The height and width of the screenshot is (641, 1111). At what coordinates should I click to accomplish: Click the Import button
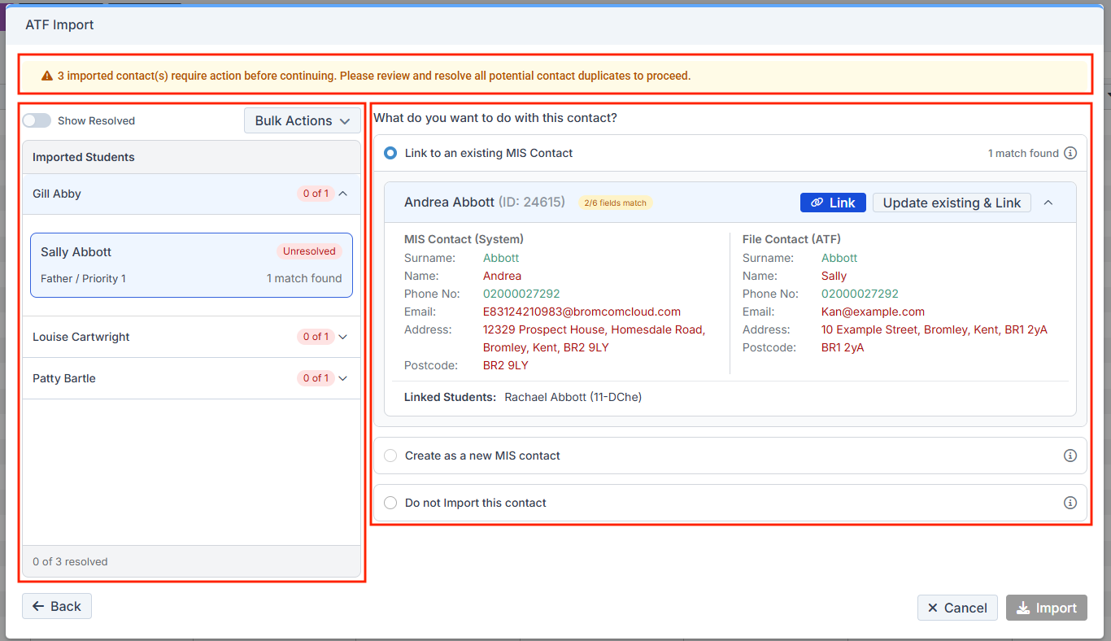1047,608
